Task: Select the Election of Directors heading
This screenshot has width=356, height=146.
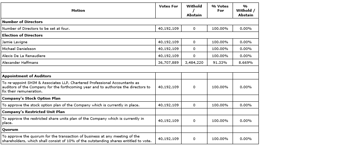Action: (x=22, y=35)
